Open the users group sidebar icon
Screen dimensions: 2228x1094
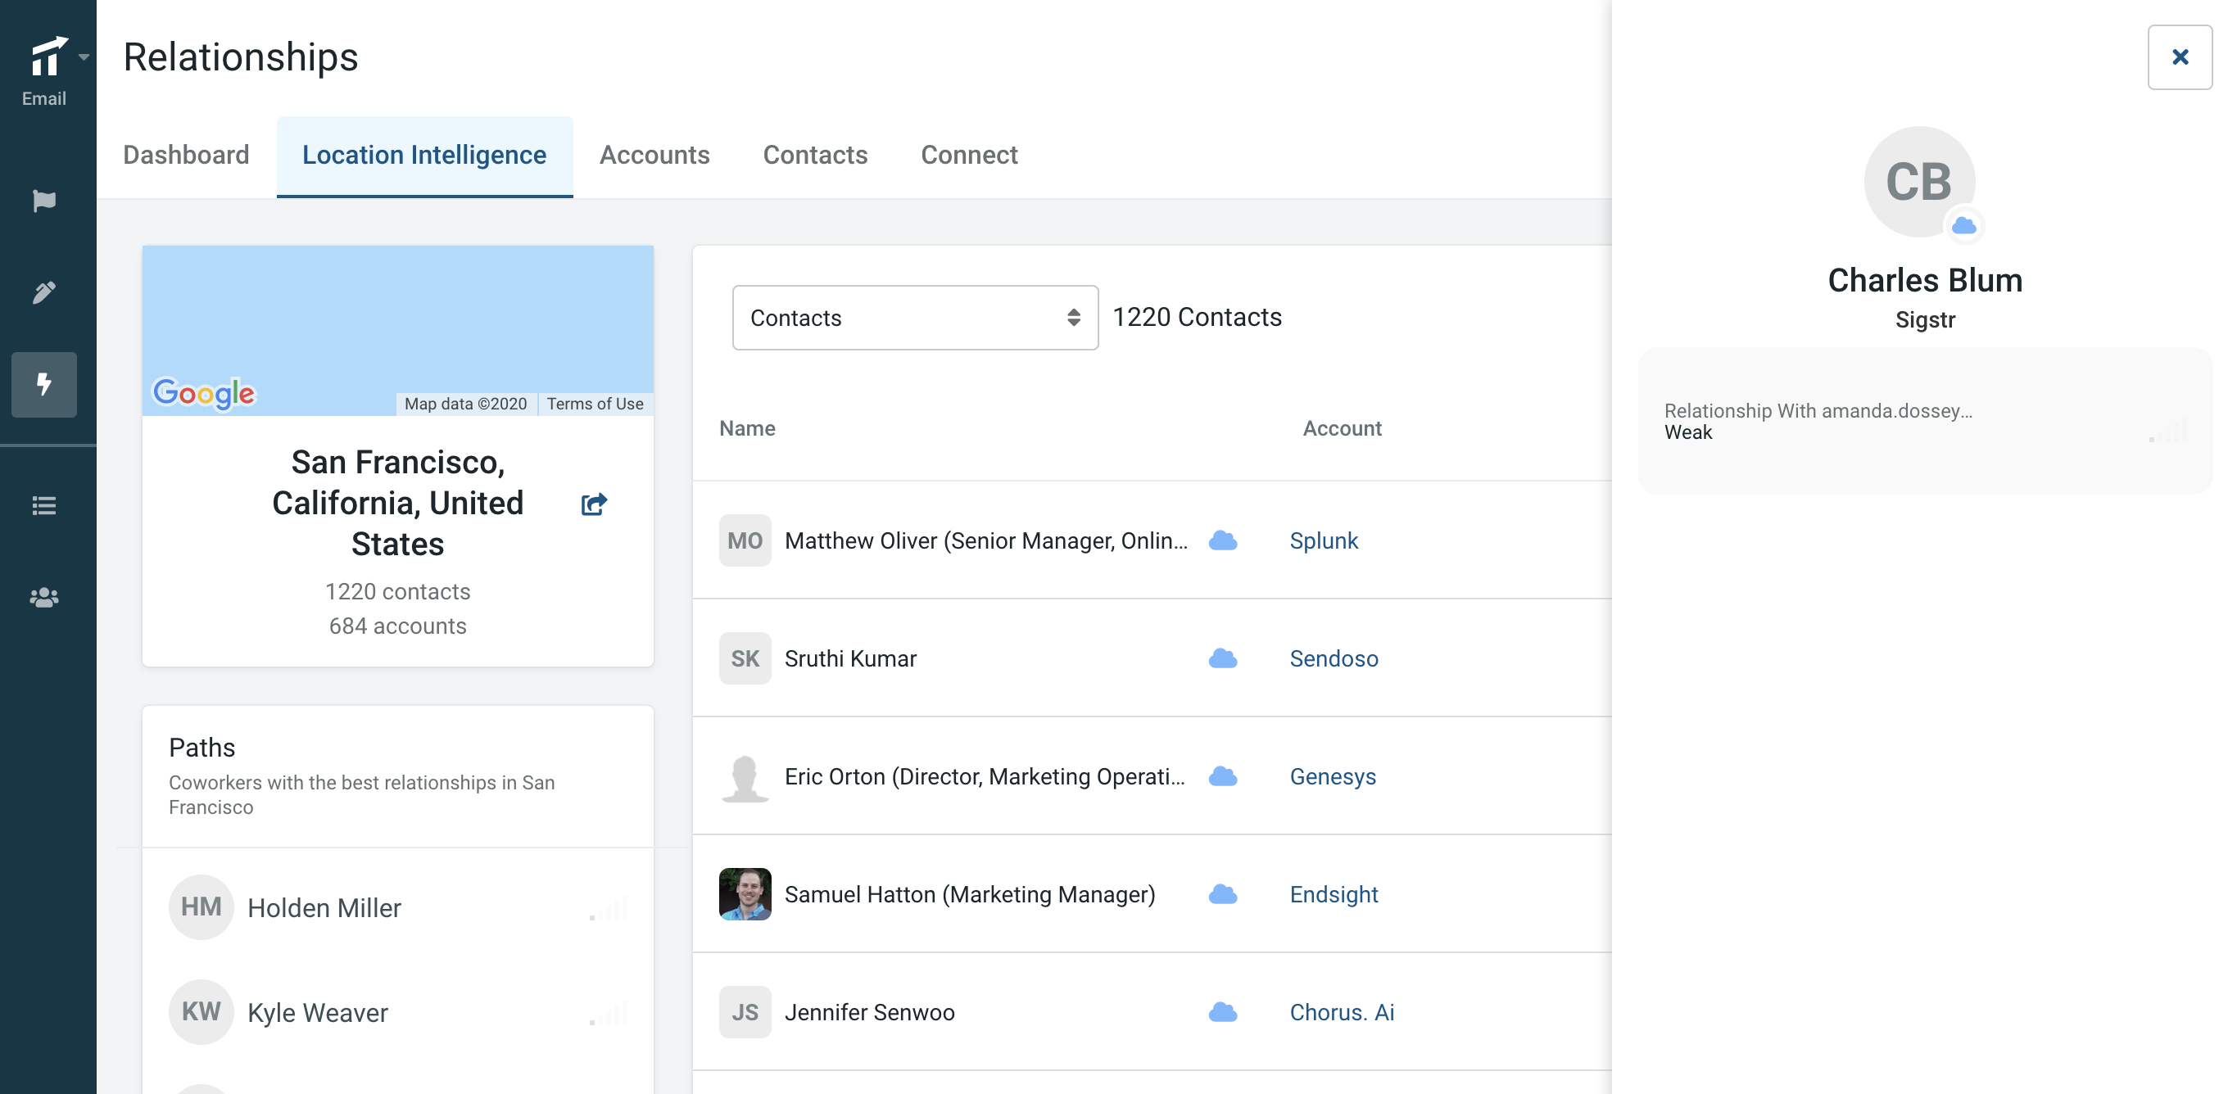click(x=44, y=597)
